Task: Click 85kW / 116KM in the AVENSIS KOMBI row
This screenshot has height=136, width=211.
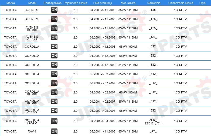Action: (x=128, y=28)
